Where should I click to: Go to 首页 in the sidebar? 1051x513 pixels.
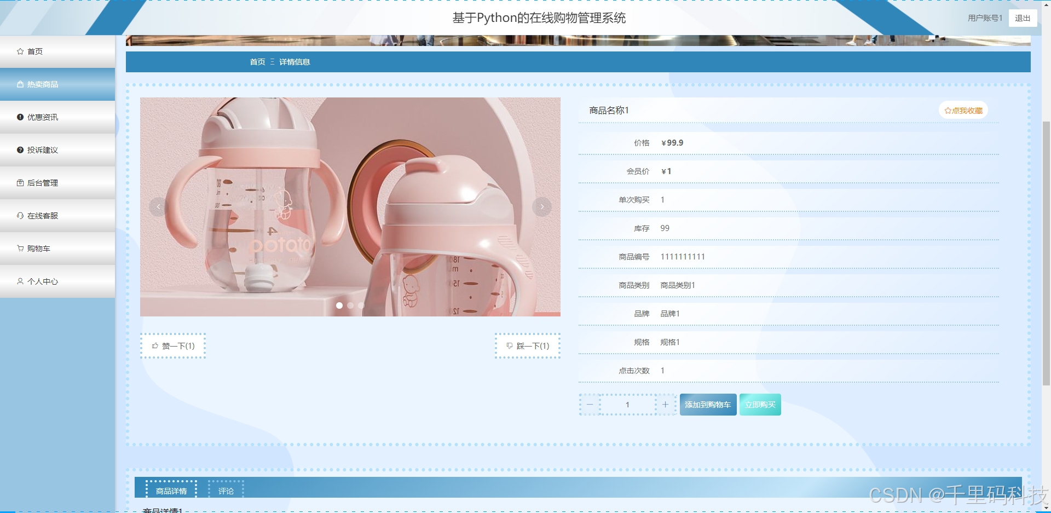[57, 51]
